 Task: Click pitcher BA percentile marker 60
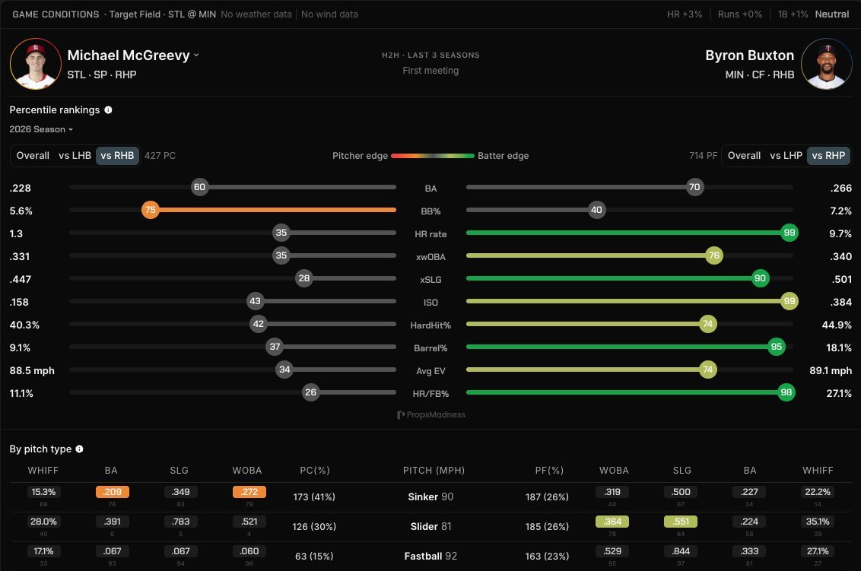click(200, 187)
